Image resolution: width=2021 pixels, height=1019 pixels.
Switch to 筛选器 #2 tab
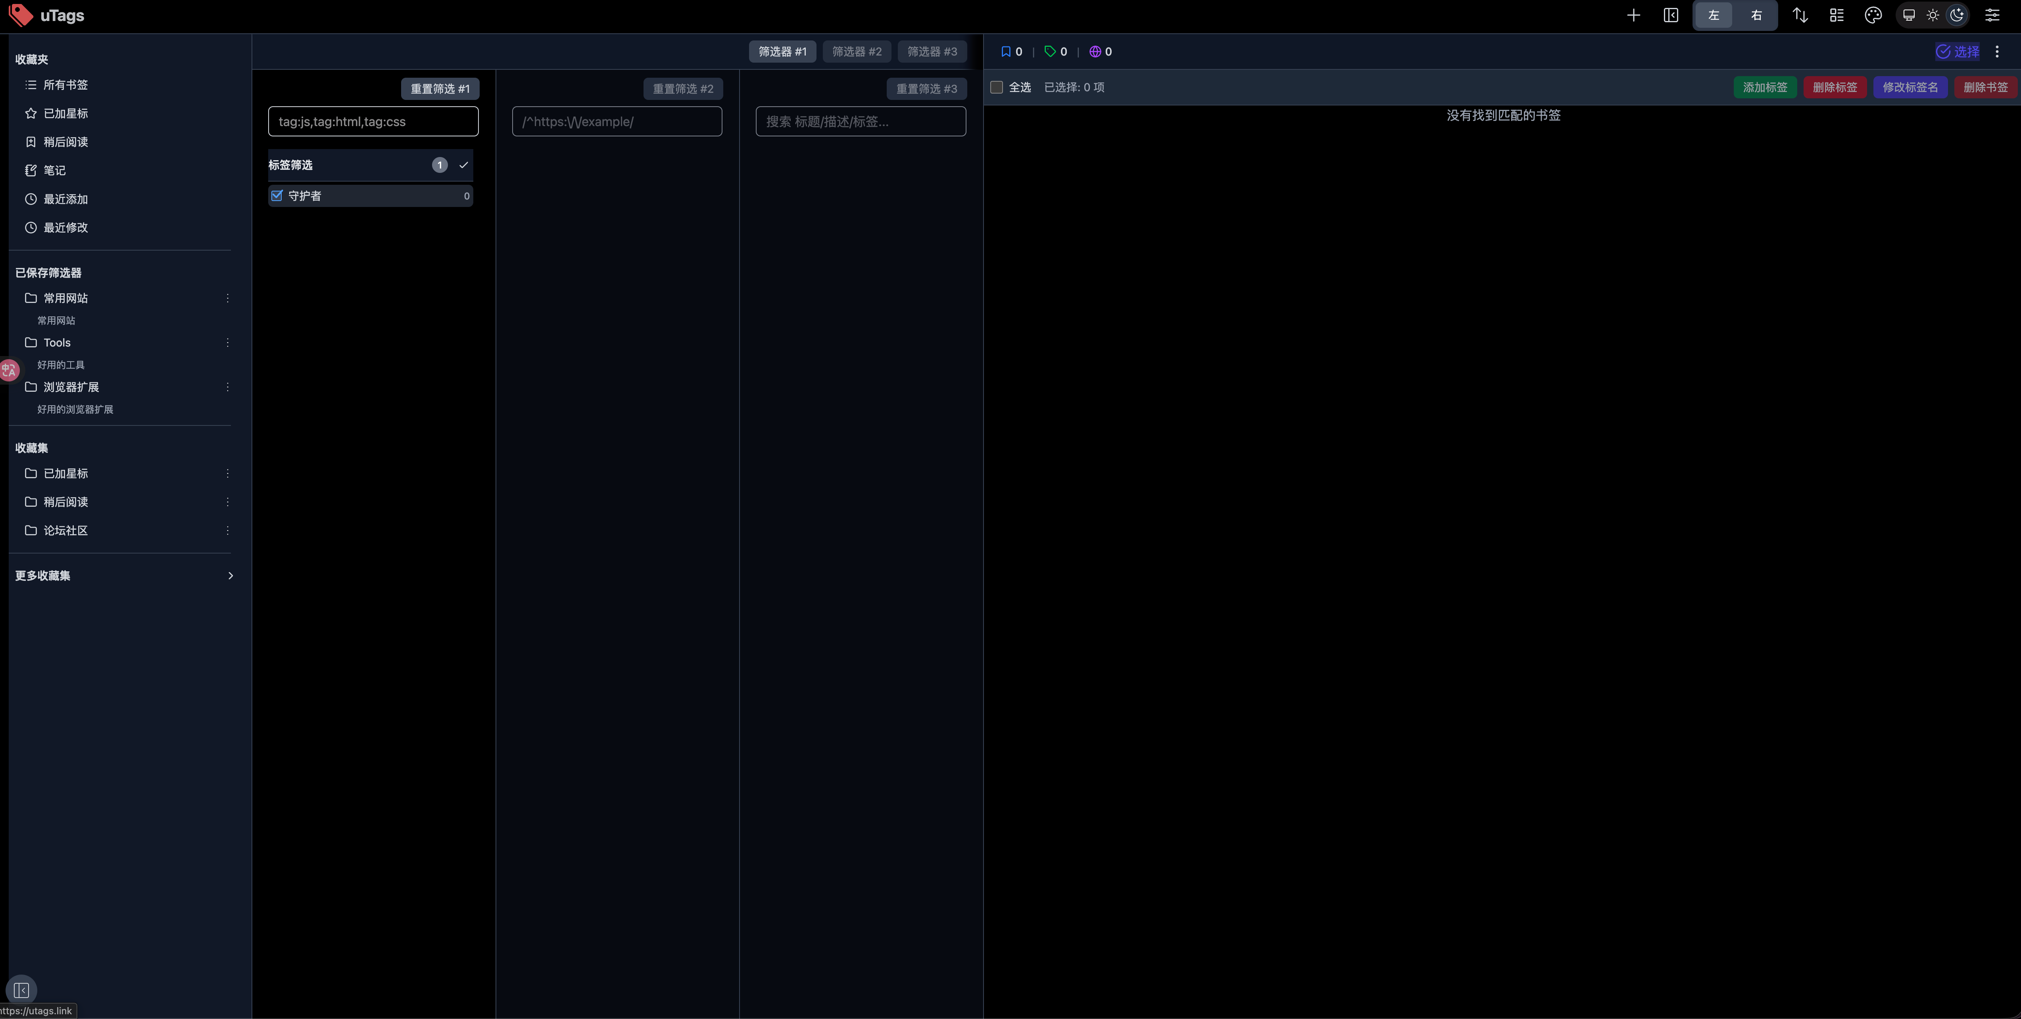(x=857, y=52)
